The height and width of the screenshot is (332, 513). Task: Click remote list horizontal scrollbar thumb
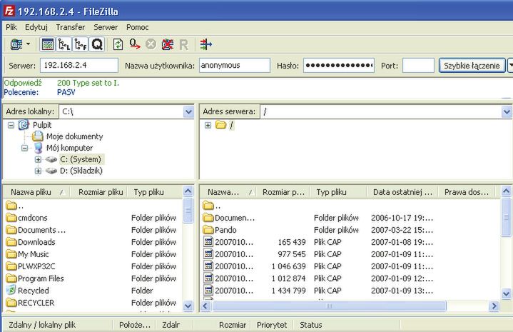329,306
